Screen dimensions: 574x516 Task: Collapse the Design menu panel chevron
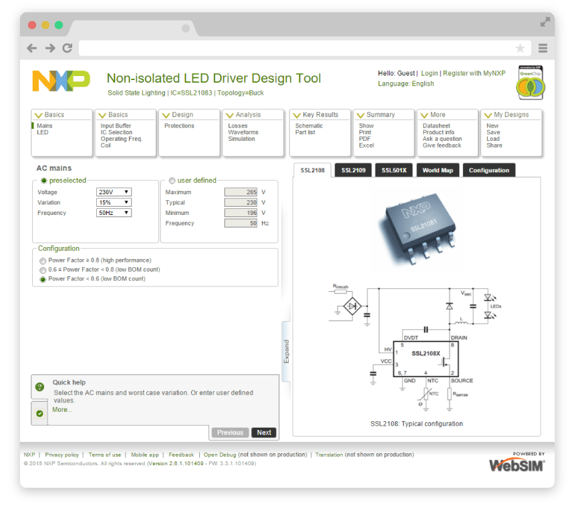[x=166, y=115]
